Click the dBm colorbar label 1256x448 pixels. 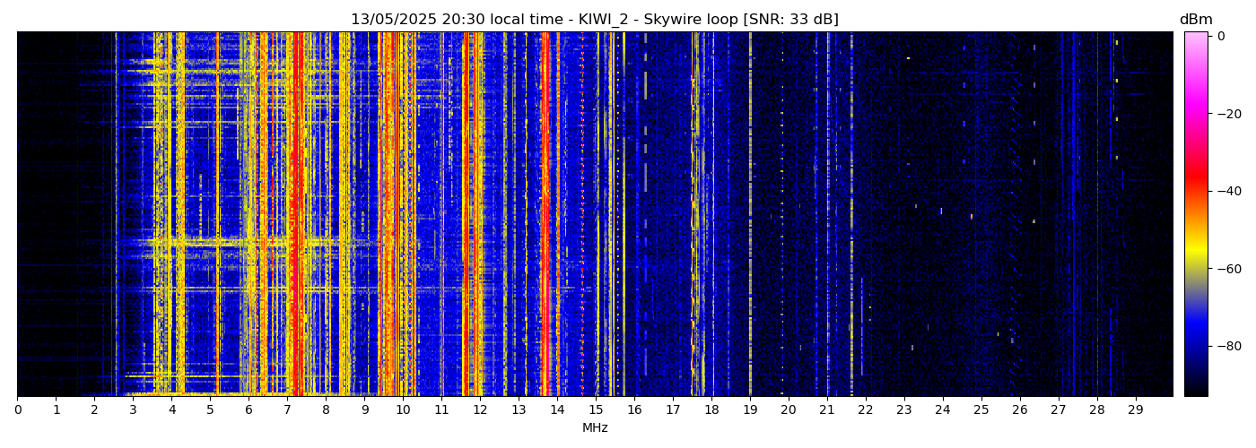click(x=1195, y=20)
